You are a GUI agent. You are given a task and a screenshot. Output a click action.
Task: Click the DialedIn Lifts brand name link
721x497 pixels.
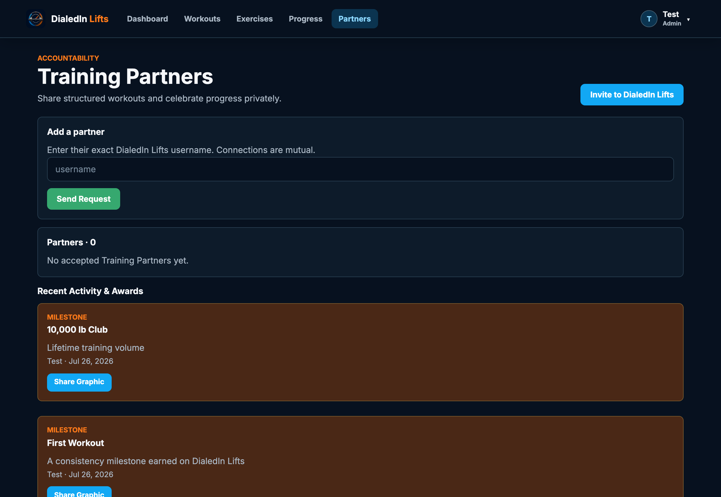(x=80, y=19)
